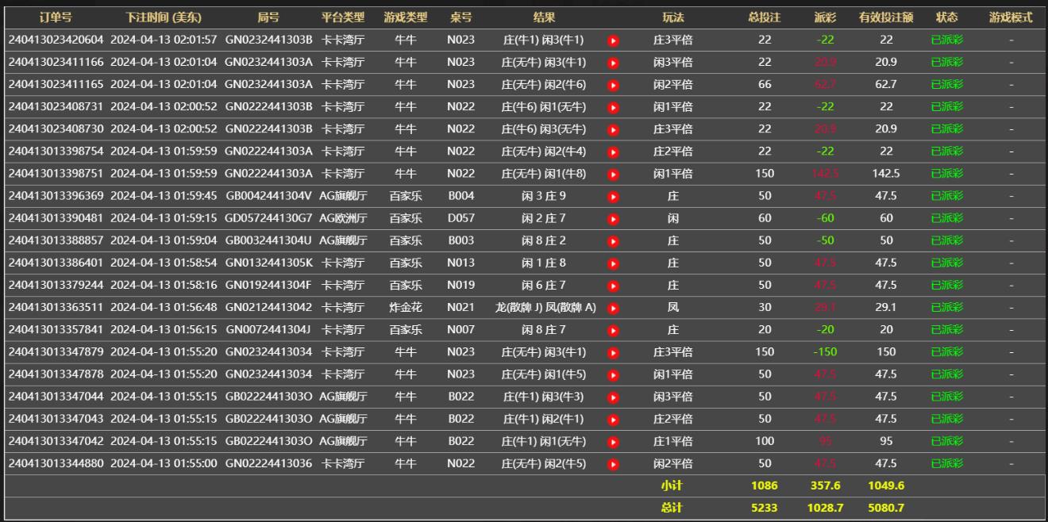
Task: Watch replay for order 240413013388857
Action: point(613,241)
